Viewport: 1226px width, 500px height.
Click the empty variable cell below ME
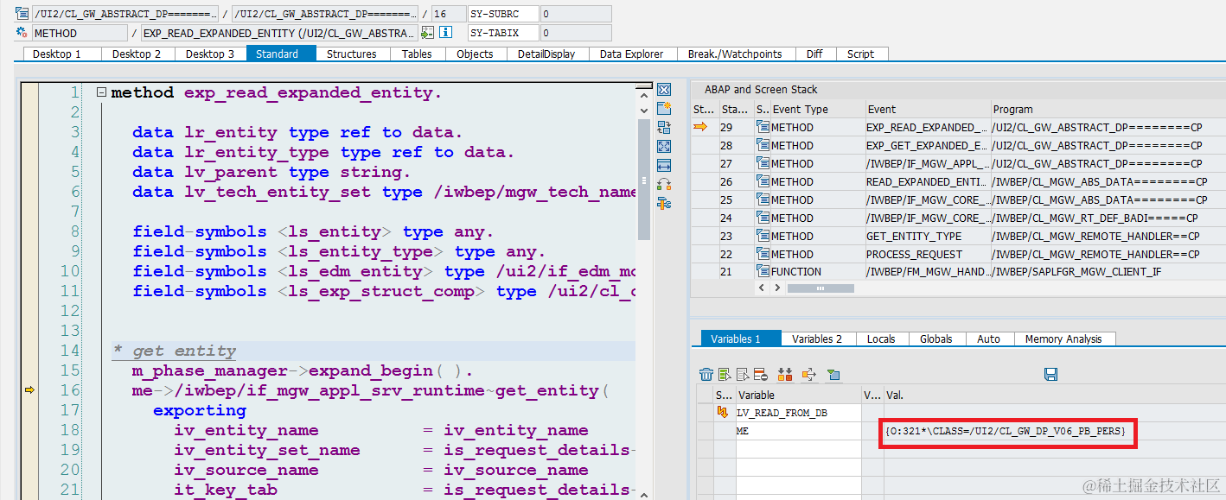798,448
